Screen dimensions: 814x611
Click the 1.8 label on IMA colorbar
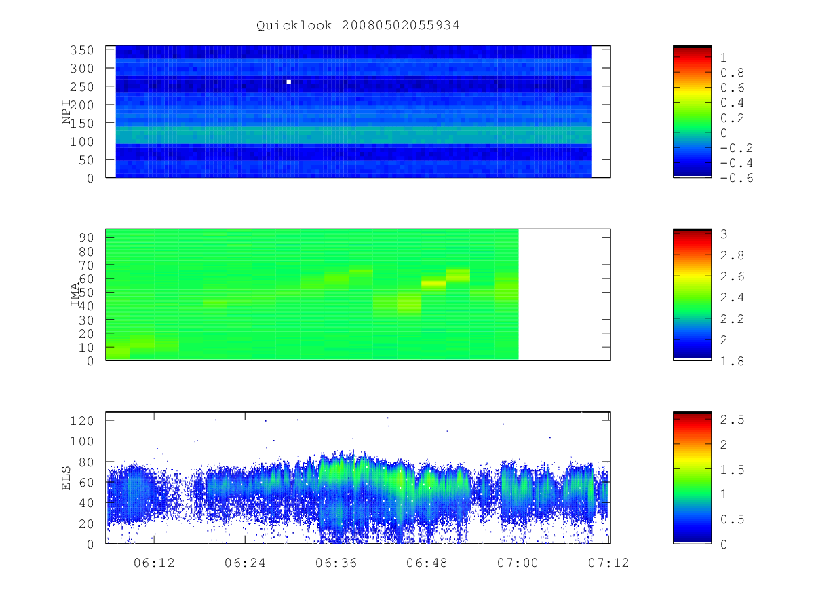pyautogui.click(x=732, y=360)
